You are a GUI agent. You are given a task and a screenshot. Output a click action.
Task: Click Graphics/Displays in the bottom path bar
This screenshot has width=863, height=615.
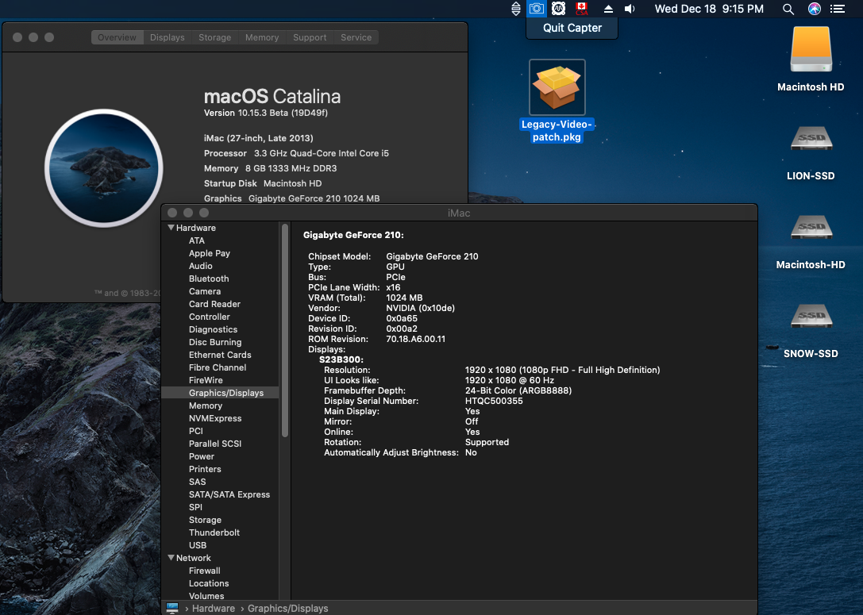tap(288, 608)
